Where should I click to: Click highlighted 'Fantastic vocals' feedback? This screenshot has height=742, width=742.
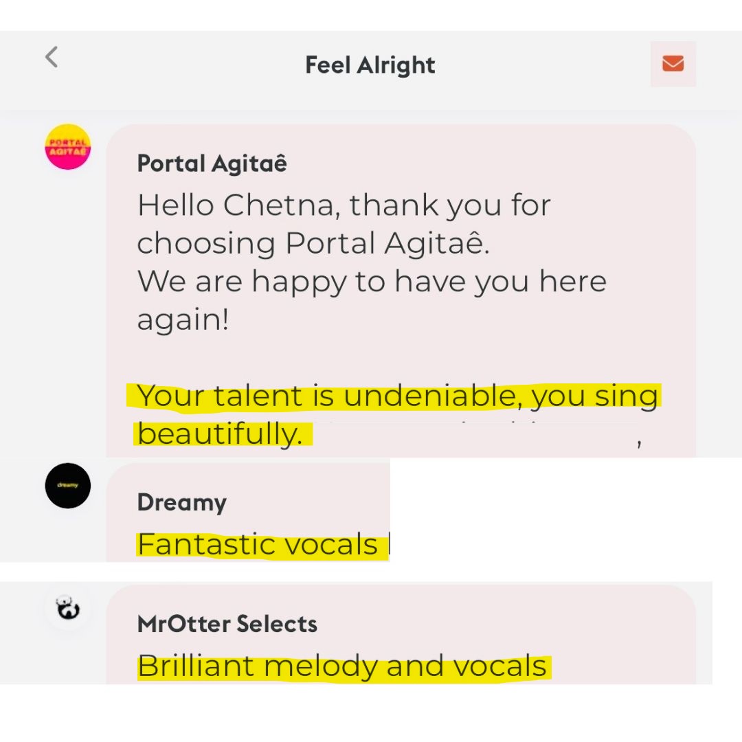click(258, 544)
